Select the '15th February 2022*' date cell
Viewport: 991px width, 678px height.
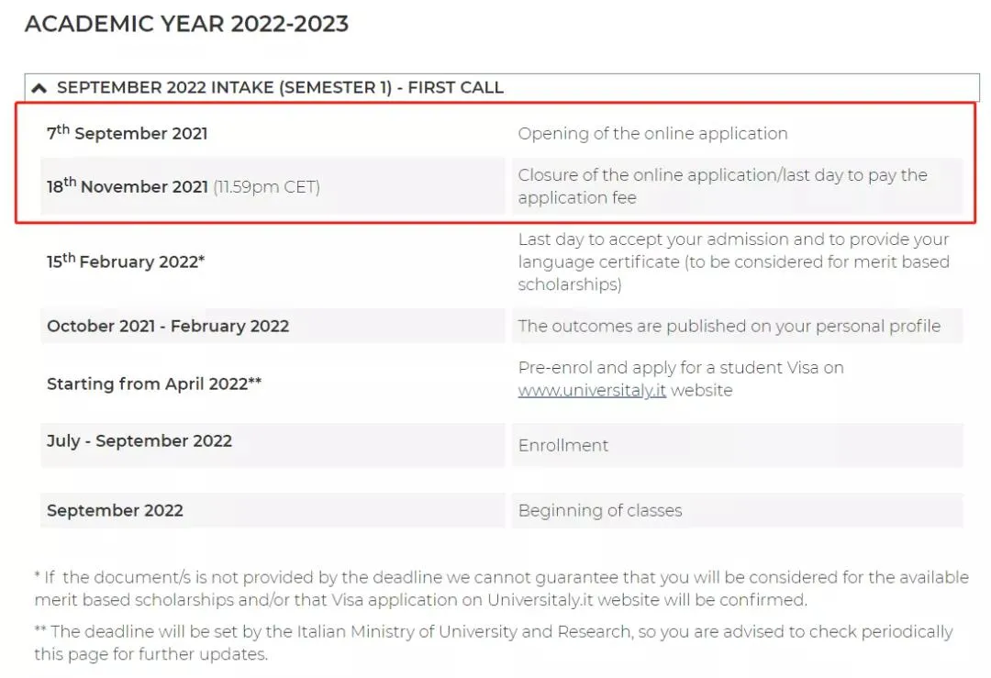[x=126, y=261]
